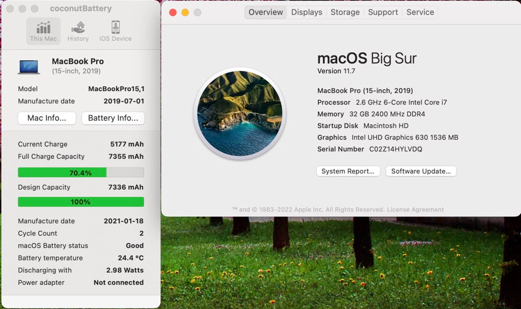Select This Mac toolbar icon in coconutBattery
Image resolution: width=521 pixels, height=309 pixels.
coord(44,31)
